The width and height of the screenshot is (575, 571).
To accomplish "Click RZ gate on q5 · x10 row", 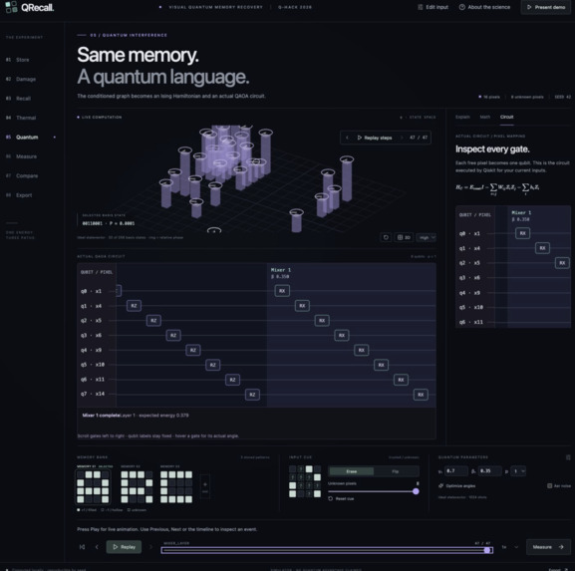I will point(213,365).
